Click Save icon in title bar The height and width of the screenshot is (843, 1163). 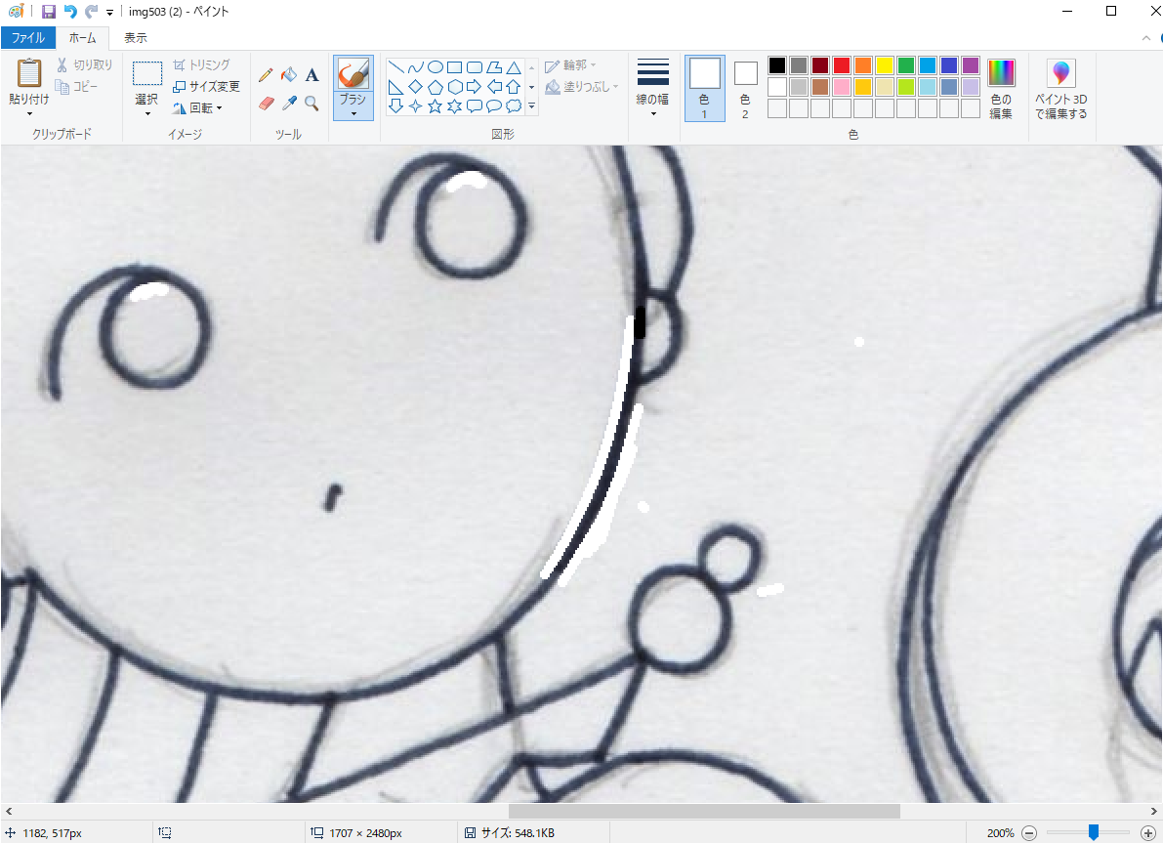click(49, 11)
